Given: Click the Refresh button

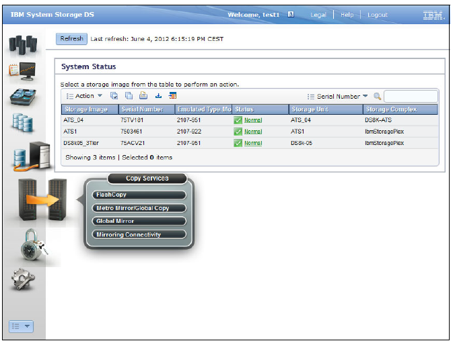Looking at the screenshot, I should coord(71,39).
